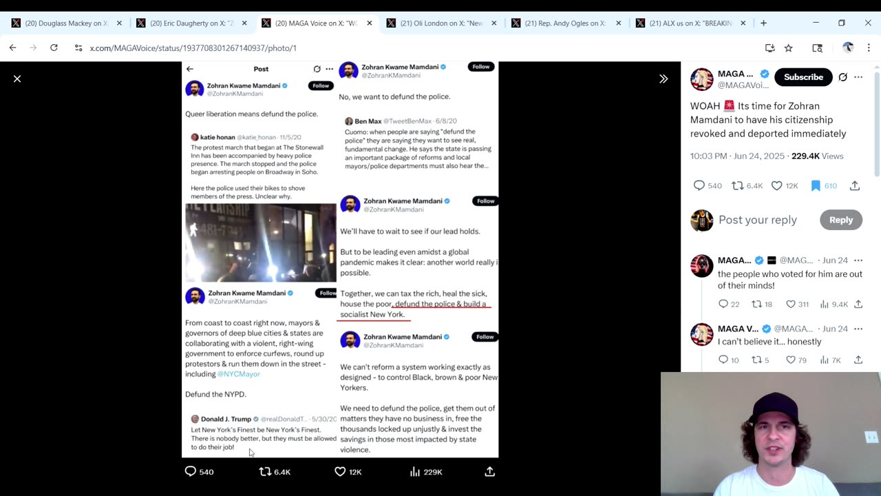The image size is (881, 496).
Task: Click timestamp 10:03 PM · Jun 24, 2025
Action: click(x=738, y=156)
